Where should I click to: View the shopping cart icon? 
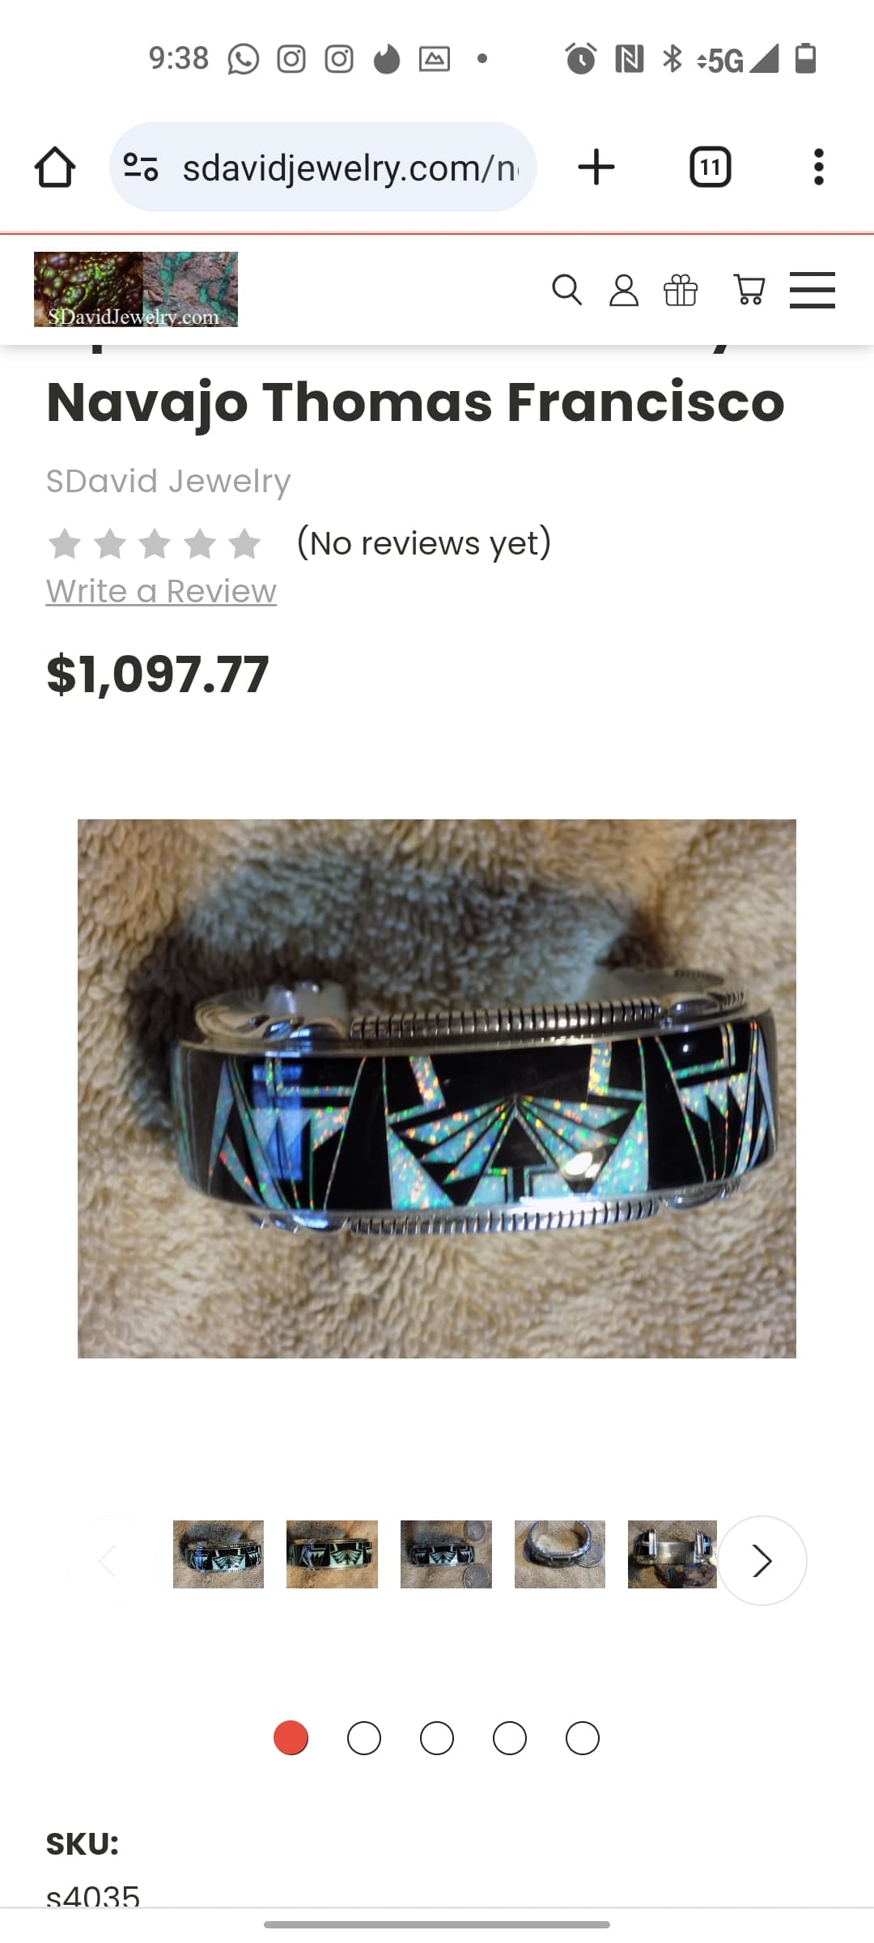coord(749,290)
